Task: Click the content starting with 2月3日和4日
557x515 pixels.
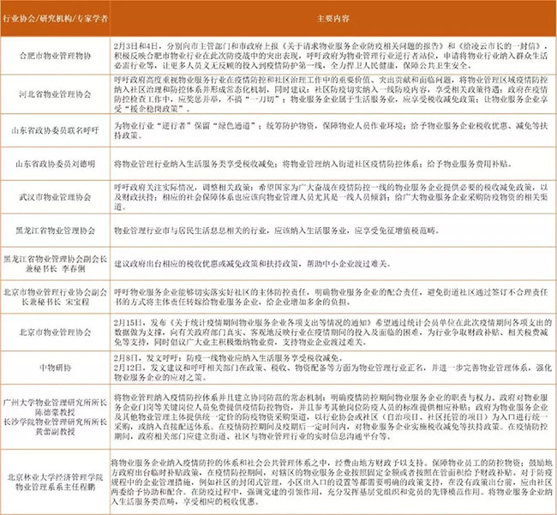Action: click(x=330, y=53)
